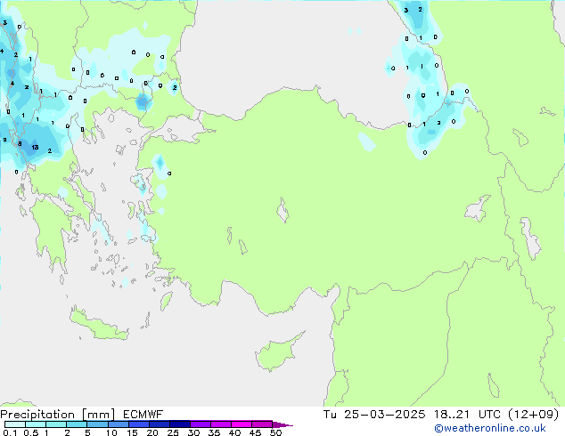This screenshot has height=436, width=565.
Task: Click the 15–20 mm legend color box
Action: [x=139, y=424]
